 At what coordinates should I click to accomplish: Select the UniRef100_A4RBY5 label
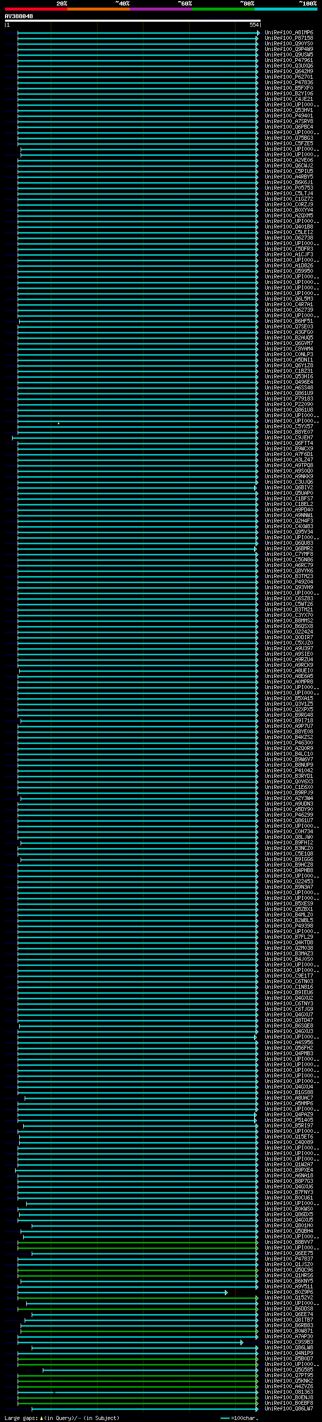pos(289,177)
